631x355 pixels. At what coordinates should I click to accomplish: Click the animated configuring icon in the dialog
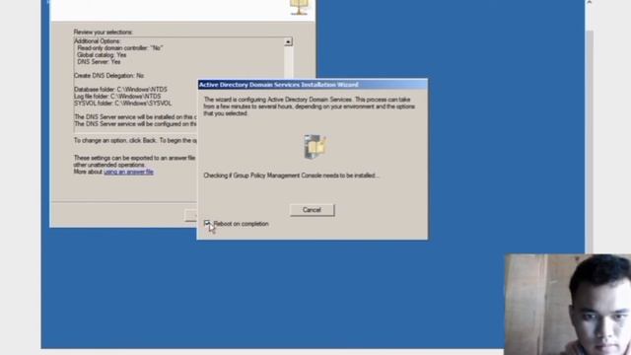pyautogui.click(x=315, y=146)
